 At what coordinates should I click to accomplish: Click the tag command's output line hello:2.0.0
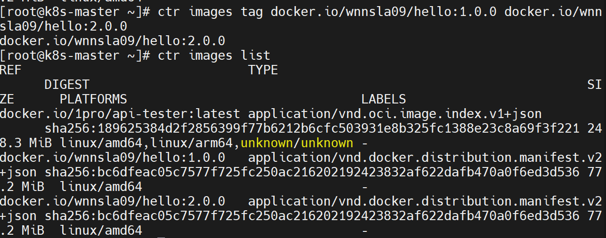[113, 41]
